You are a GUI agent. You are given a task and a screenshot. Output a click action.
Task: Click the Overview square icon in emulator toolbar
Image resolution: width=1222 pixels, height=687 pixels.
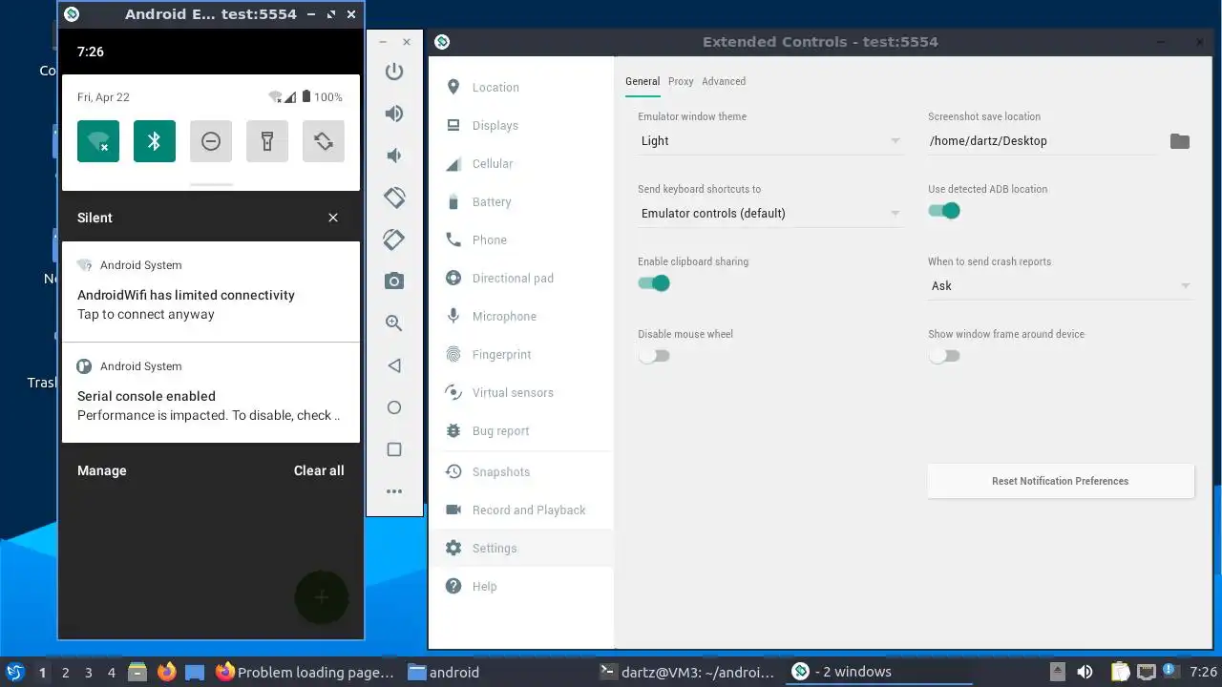point(394,449)
